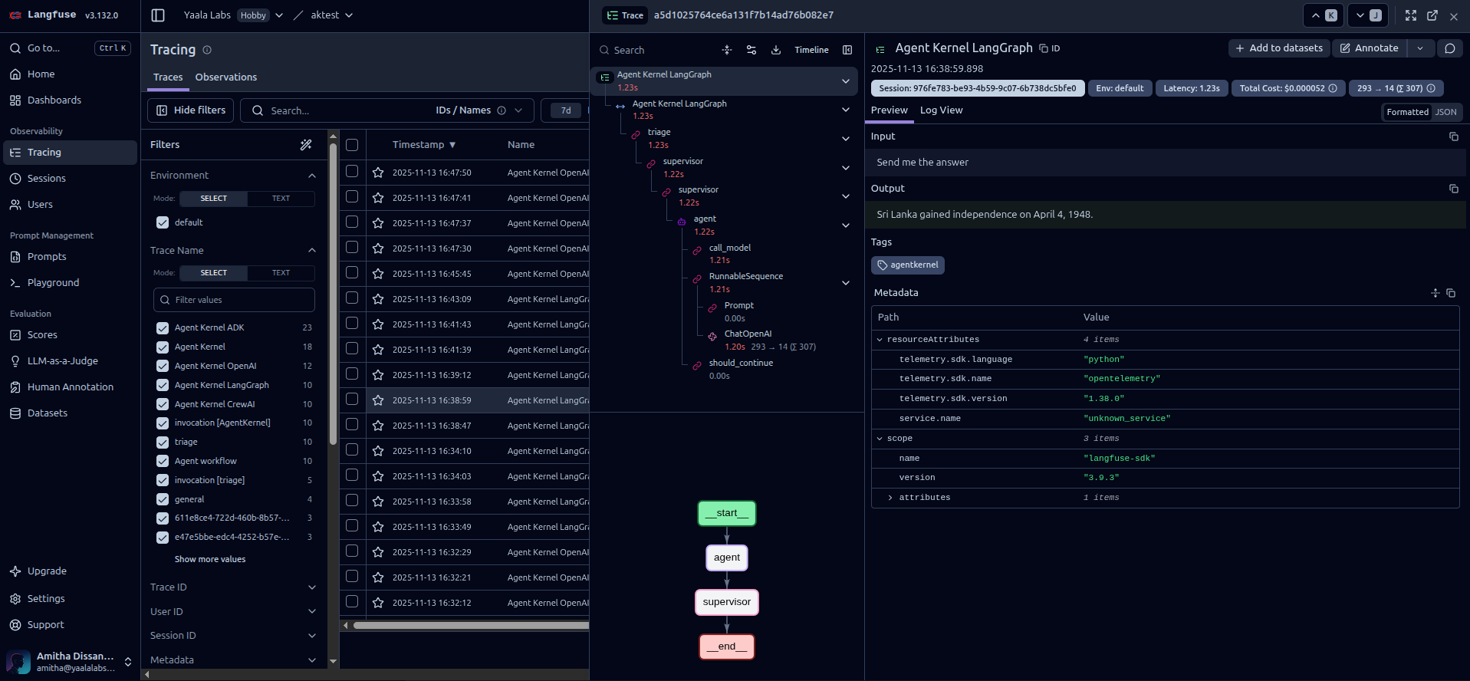
Task: Toggle the default environment checkbox
Action: pos(163,222)
